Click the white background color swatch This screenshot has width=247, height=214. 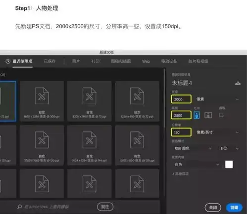pos(229,165)
